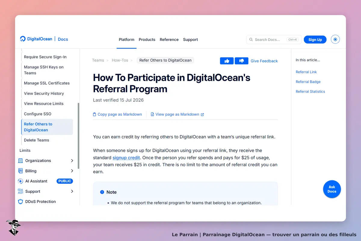Open Limits in sidebar
Viewport: 361px width, 241px height.
coord(25,150)
